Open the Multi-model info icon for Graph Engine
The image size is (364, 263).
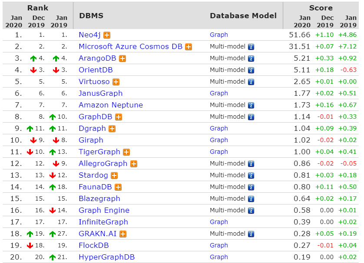[251, 211]
